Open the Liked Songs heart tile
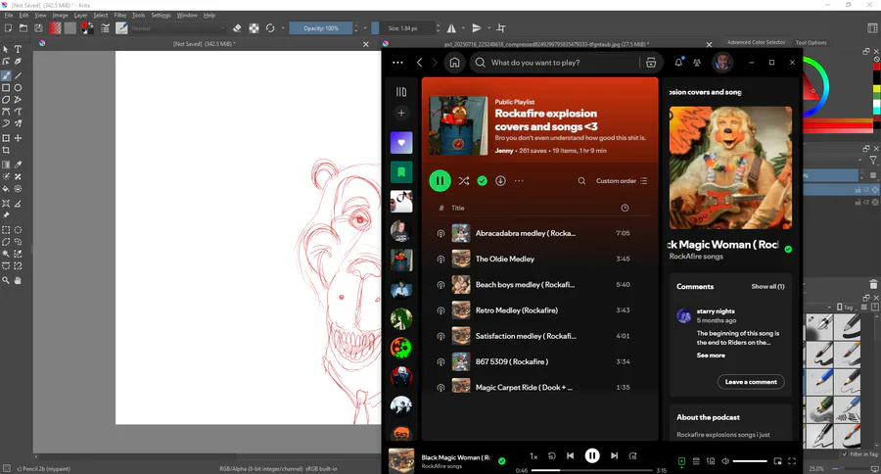The width and height of the screenshot is (881, 474). [x=401, y=143]
